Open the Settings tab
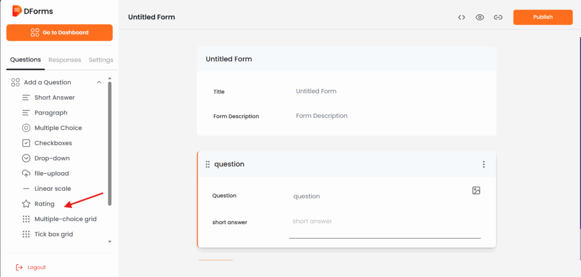This screenshot has width=581, height=277. click(101, 60)
